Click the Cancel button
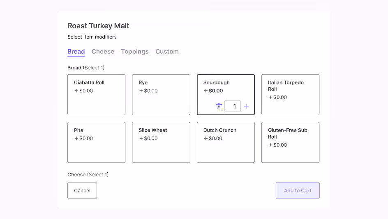Screen dimensions: 388x219 pyautogui.click(x=82, y=190)
